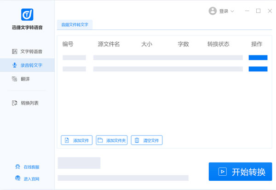This screenshot has height=190, width=276.
Task: Click blue action button in first row
Action: [258, 58]
